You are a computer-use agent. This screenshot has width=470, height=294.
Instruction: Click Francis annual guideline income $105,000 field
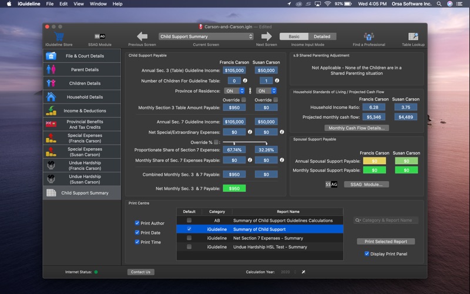tap(234, 70)
